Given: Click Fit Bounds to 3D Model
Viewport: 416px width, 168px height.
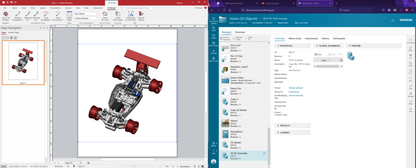Looking at the screenshot, I should tap(130, 15).
